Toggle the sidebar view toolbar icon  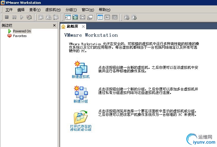(x=68, y=17)
